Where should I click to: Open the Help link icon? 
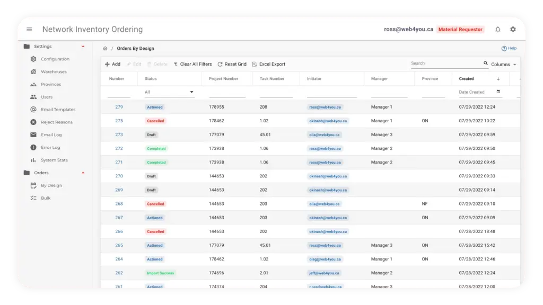pos(504,48)
